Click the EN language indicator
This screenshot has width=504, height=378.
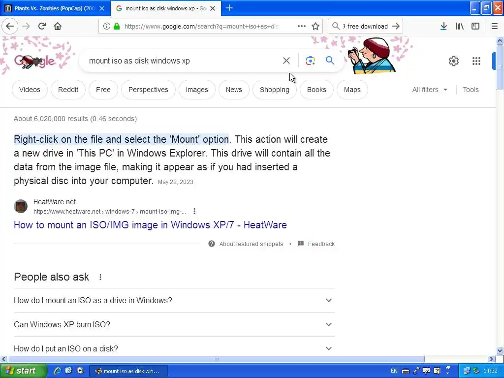click(x=394, y=371)
